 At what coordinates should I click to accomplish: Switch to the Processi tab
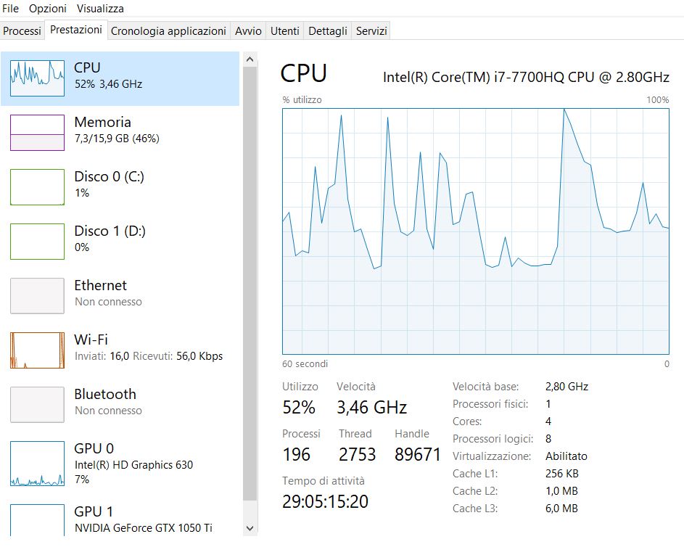(22, 31)
